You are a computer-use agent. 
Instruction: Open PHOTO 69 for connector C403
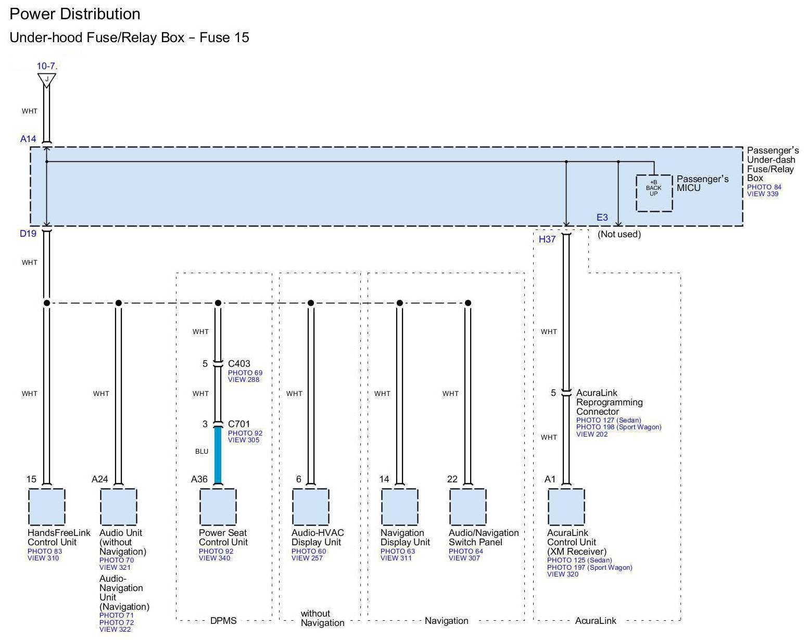pos(245,373)
